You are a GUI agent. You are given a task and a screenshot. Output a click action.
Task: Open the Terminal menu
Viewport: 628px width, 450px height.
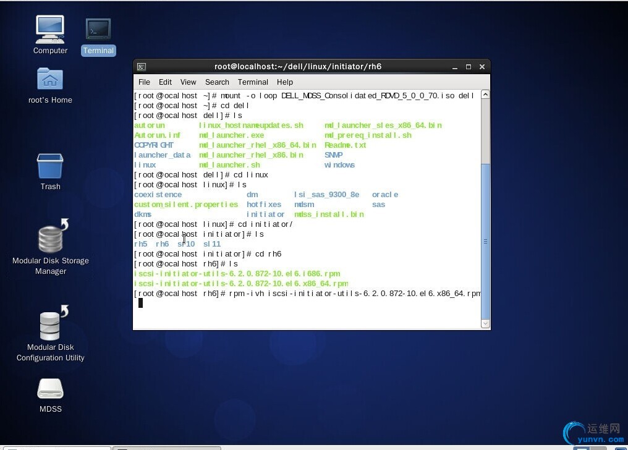pyautogui.click(x=253, y=82)
